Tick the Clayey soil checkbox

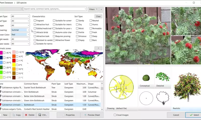(x=77, y=40)
